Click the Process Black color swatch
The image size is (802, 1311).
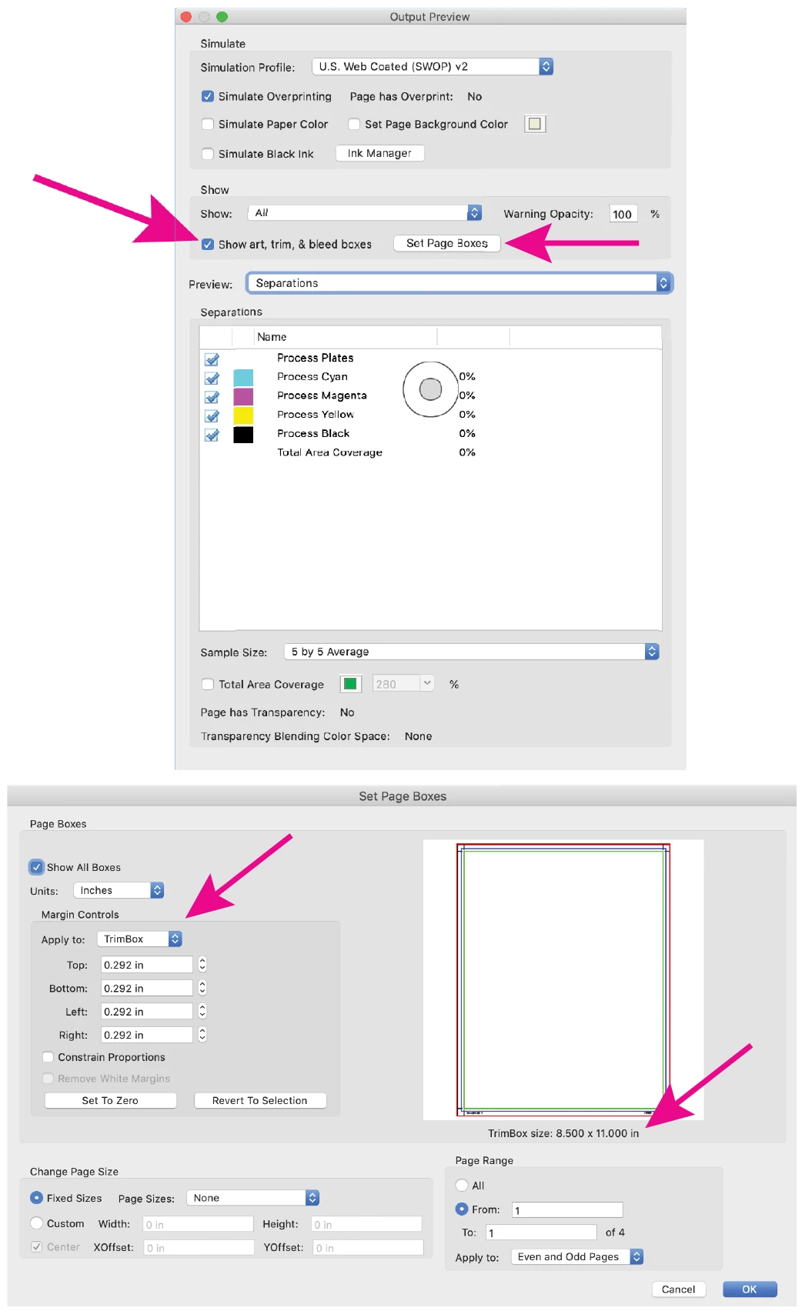pos(243,435)
